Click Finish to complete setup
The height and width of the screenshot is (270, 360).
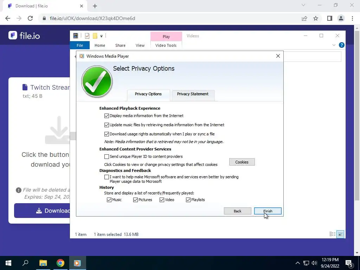268,211
